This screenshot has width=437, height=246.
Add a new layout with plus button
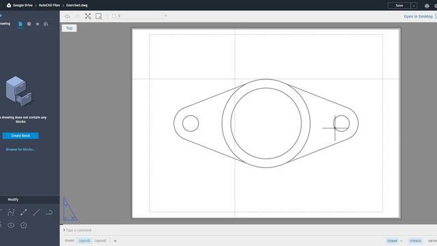pyautogui.click(x=115, y=241)
